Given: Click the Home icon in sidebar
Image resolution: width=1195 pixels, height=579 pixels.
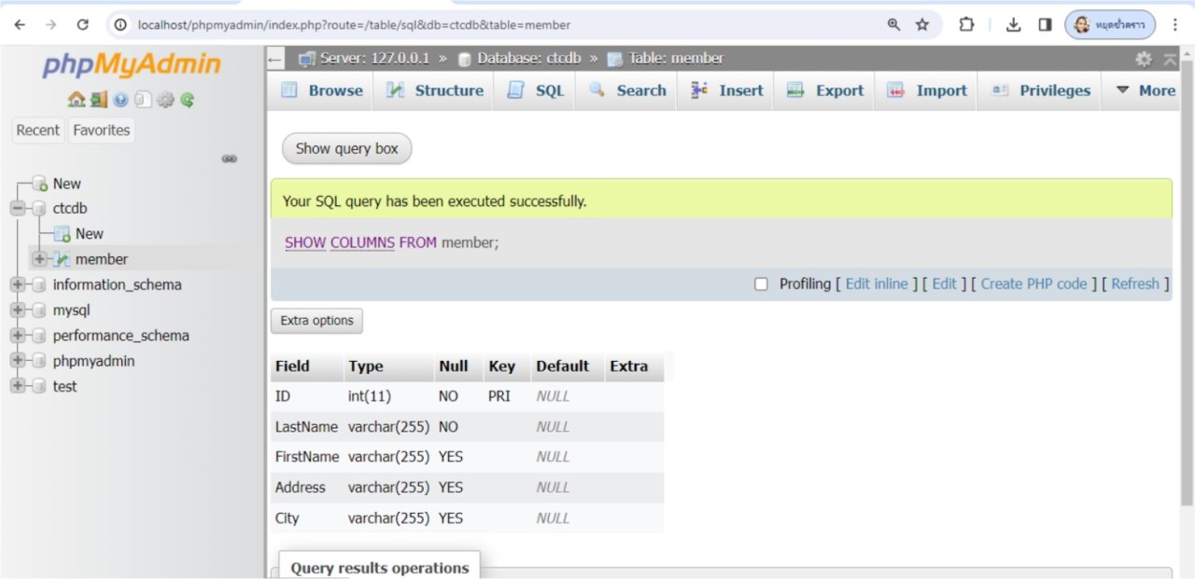Looking at the screenshot, I should tap(75, 100).
